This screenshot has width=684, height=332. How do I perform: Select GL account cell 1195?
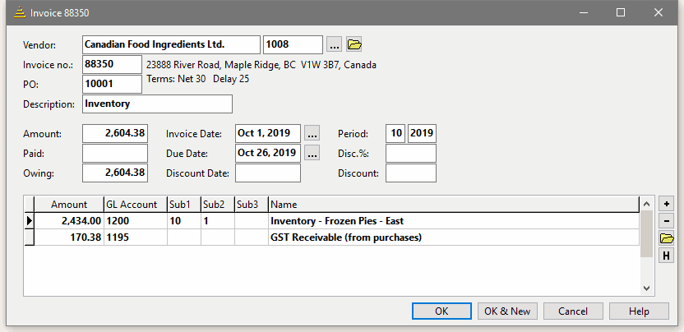[x=135, y=237]
